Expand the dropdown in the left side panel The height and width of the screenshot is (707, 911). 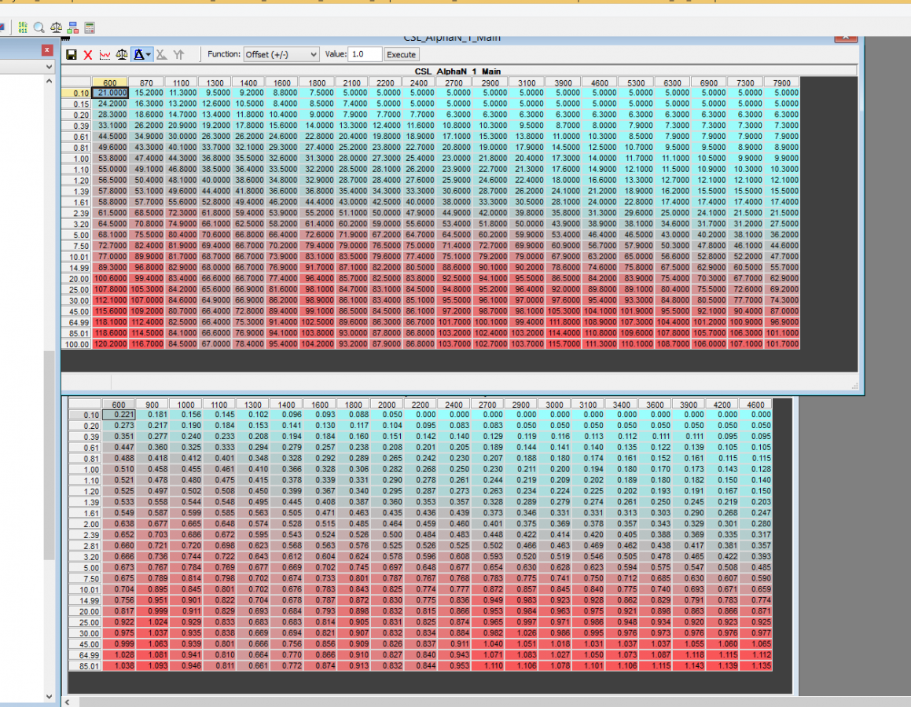coord(49,68)
